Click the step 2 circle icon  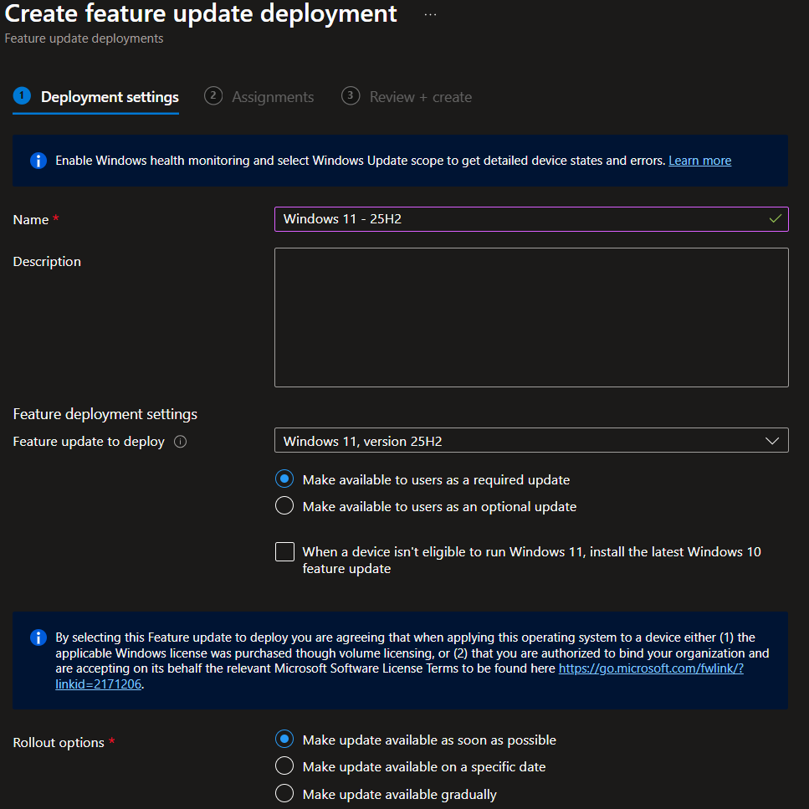213,95
